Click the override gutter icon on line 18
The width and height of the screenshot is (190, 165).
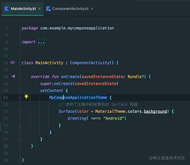(13, 76)
